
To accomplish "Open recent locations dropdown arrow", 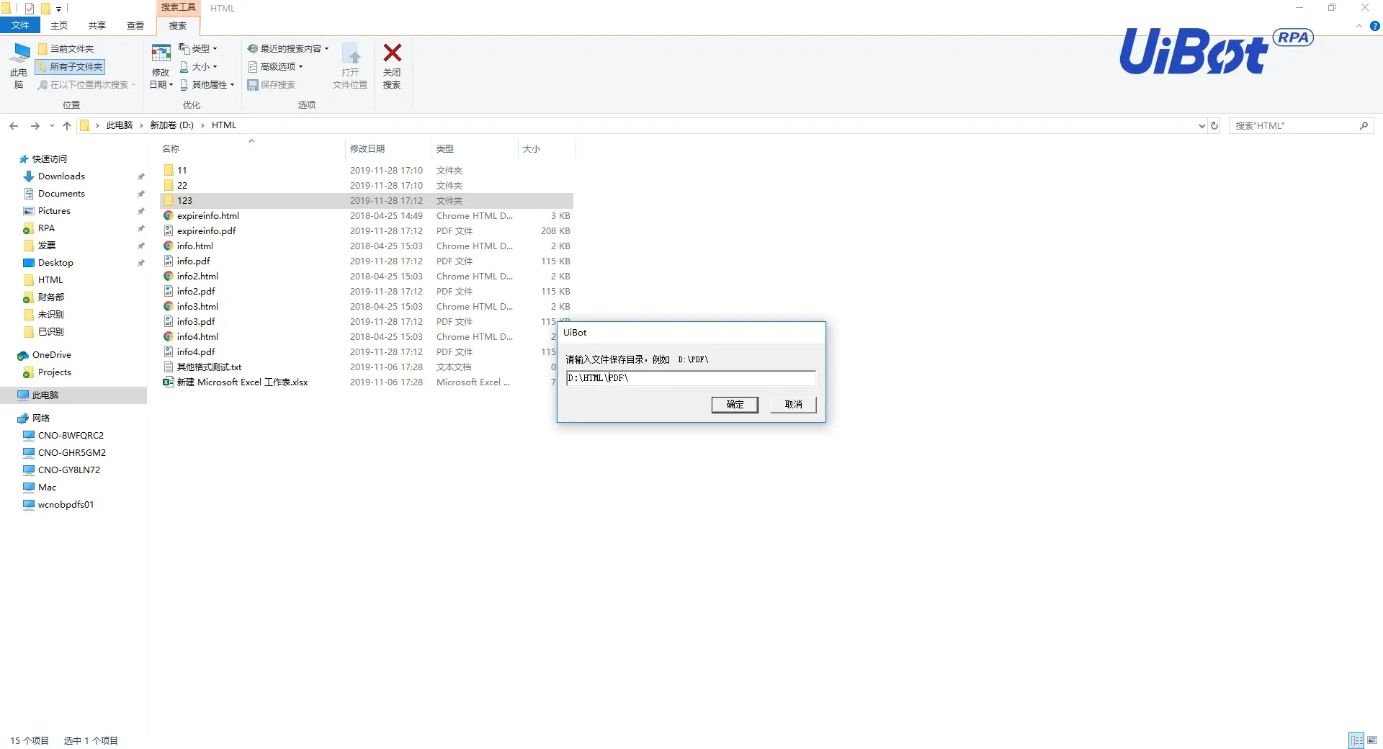I will tap(52, 125).
